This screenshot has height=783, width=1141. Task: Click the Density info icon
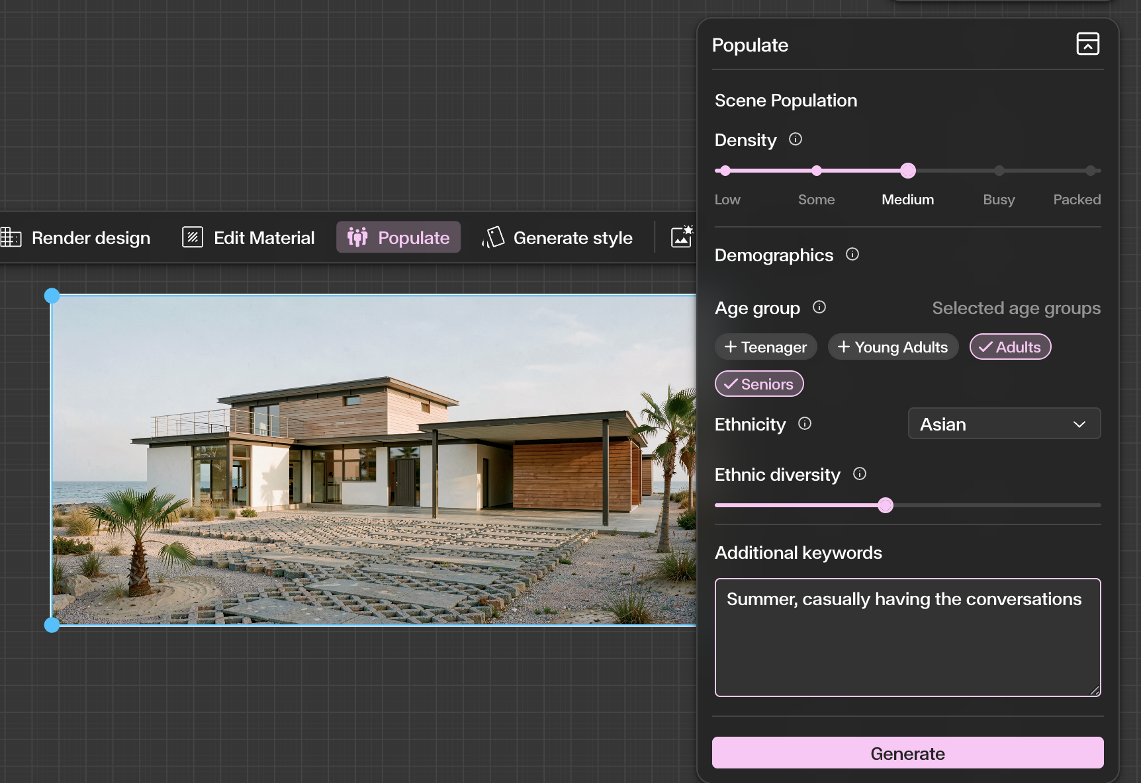(x=796, y=140)
